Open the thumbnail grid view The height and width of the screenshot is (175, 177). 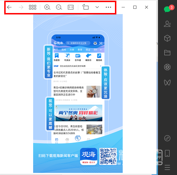pos(32,7)
